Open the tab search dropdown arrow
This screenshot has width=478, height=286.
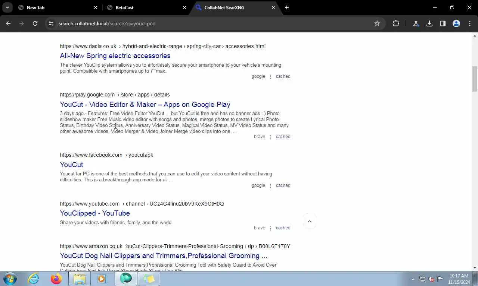point(7,7)
